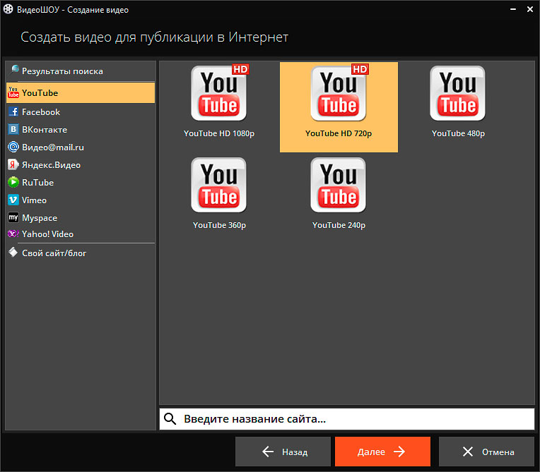Click the diamond icon beside Свой сайт/блог
This screenshot has width=540, height=472.
13,252
